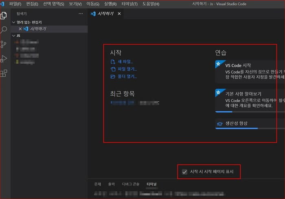Click progress bar under 생산성 향상
The width and height of the screenshot is (285, 199).
[250, 128]
